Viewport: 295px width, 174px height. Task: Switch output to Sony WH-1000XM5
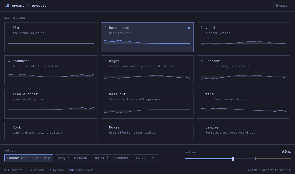[x=72, y=158]
